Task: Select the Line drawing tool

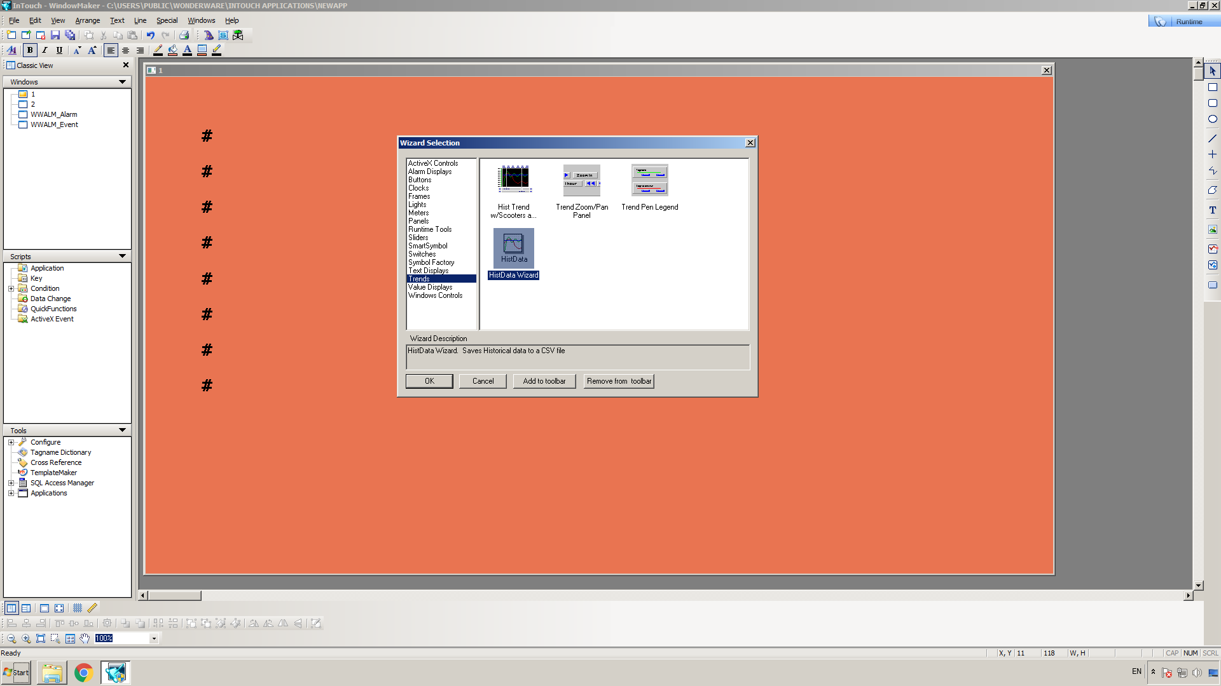Action: [x=1212, y=138]
